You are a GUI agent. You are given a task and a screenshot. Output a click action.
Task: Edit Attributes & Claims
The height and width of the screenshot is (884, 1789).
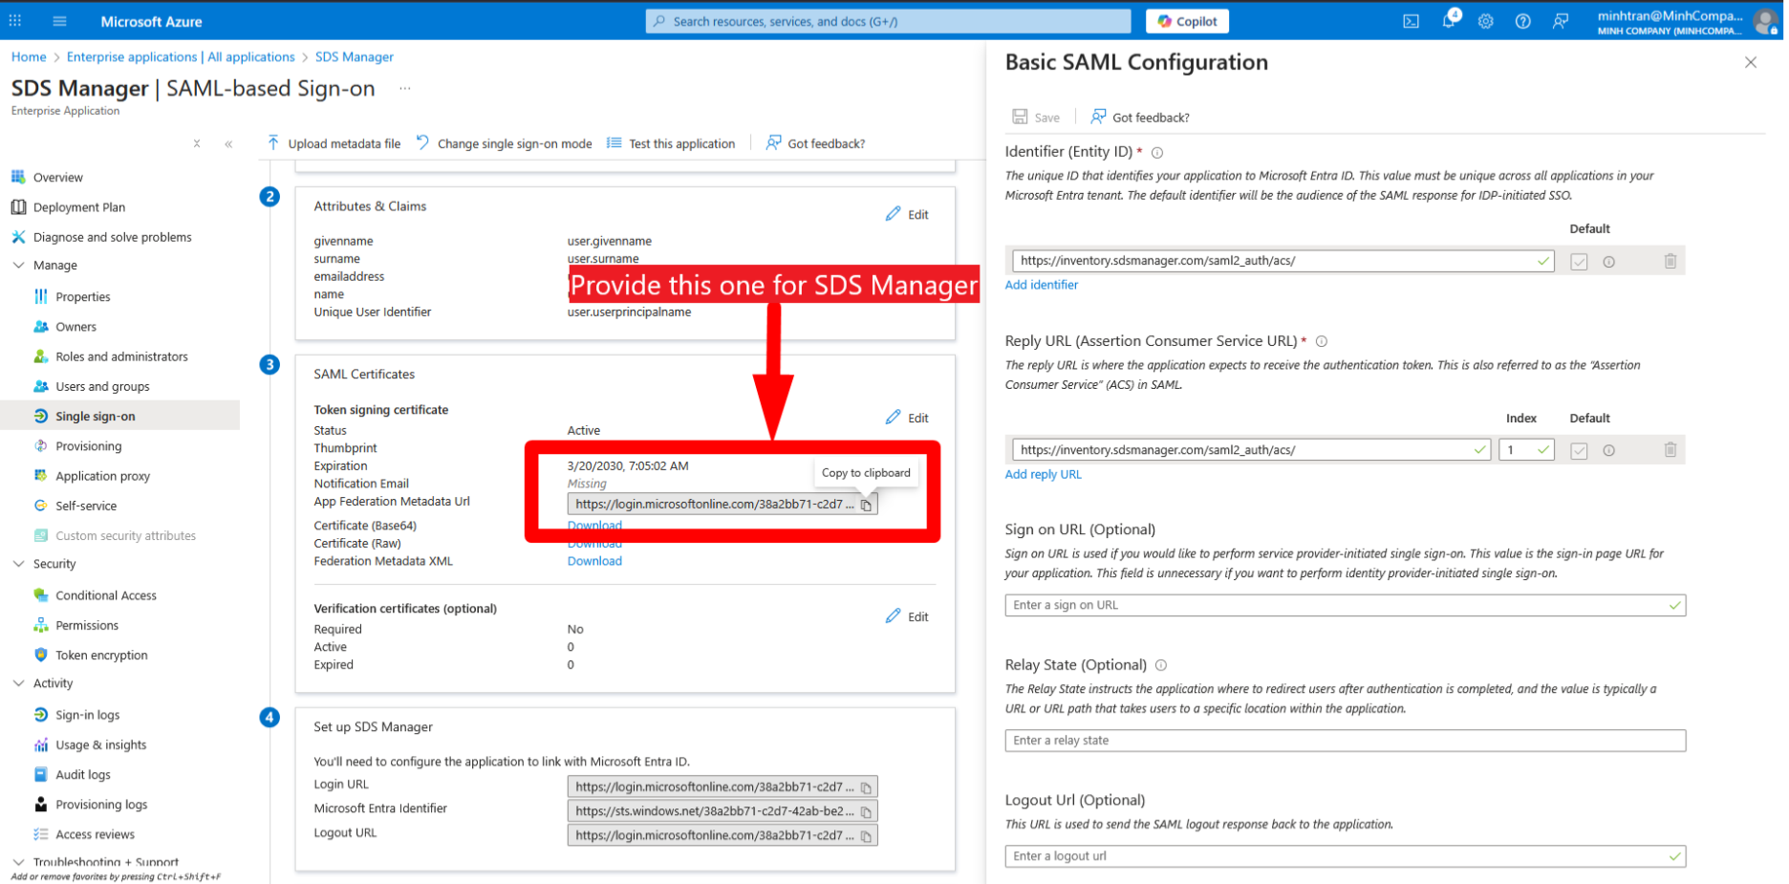click(907, 215)
